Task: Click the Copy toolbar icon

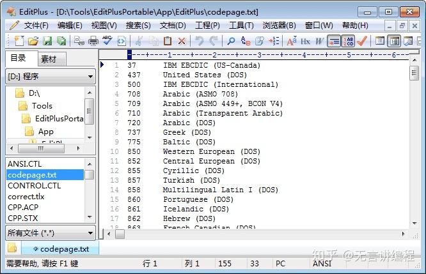Action: click(154, 41)
